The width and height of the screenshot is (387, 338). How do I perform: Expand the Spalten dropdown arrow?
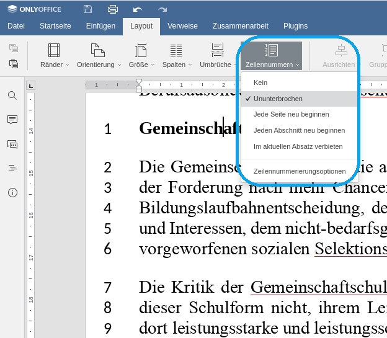pyautogui.click(x=190, y=65)
